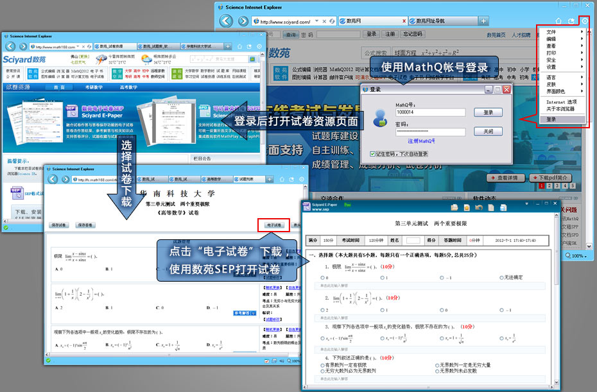Click the home icon in math168.com browser
Screen dimensions: 597x392
239,46
